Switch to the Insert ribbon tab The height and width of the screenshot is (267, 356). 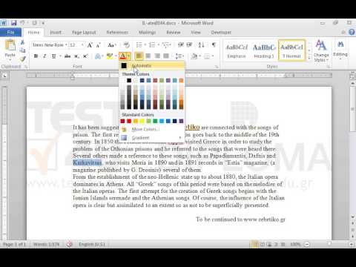click(56, 33)
